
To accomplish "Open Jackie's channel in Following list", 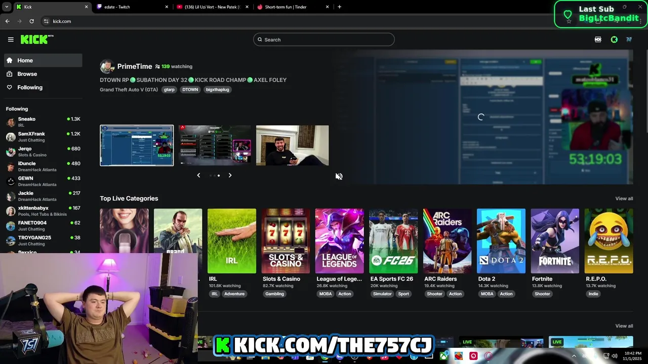I will (43, 196).
